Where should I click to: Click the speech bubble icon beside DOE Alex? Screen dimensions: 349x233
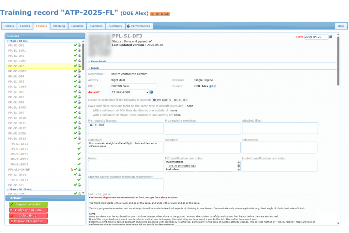coord(215,86)
